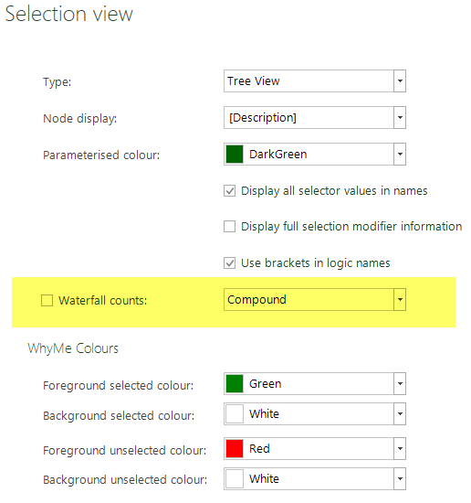Enable Display full selection modifier information

(230, 226)
